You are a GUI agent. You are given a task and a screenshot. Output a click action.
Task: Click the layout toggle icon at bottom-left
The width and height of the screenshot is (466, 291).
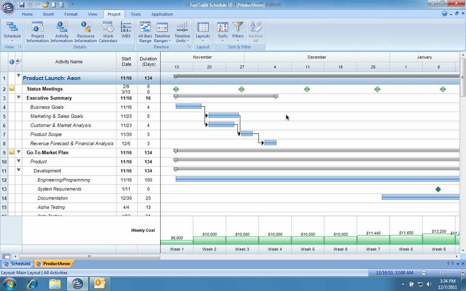coord(6,256)
